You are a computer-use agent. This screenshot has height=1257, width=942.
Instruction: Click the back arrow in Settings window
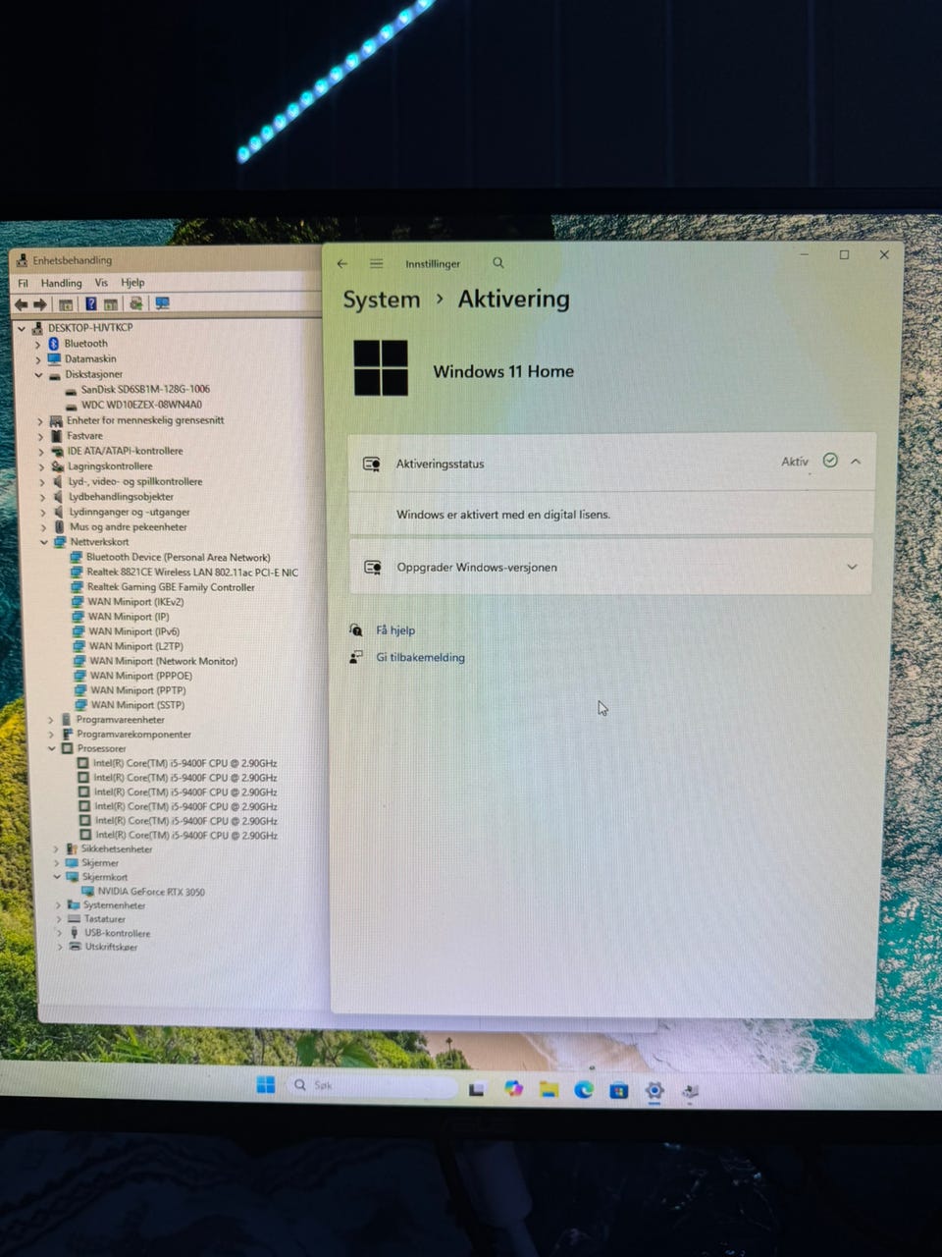[341, 264]
